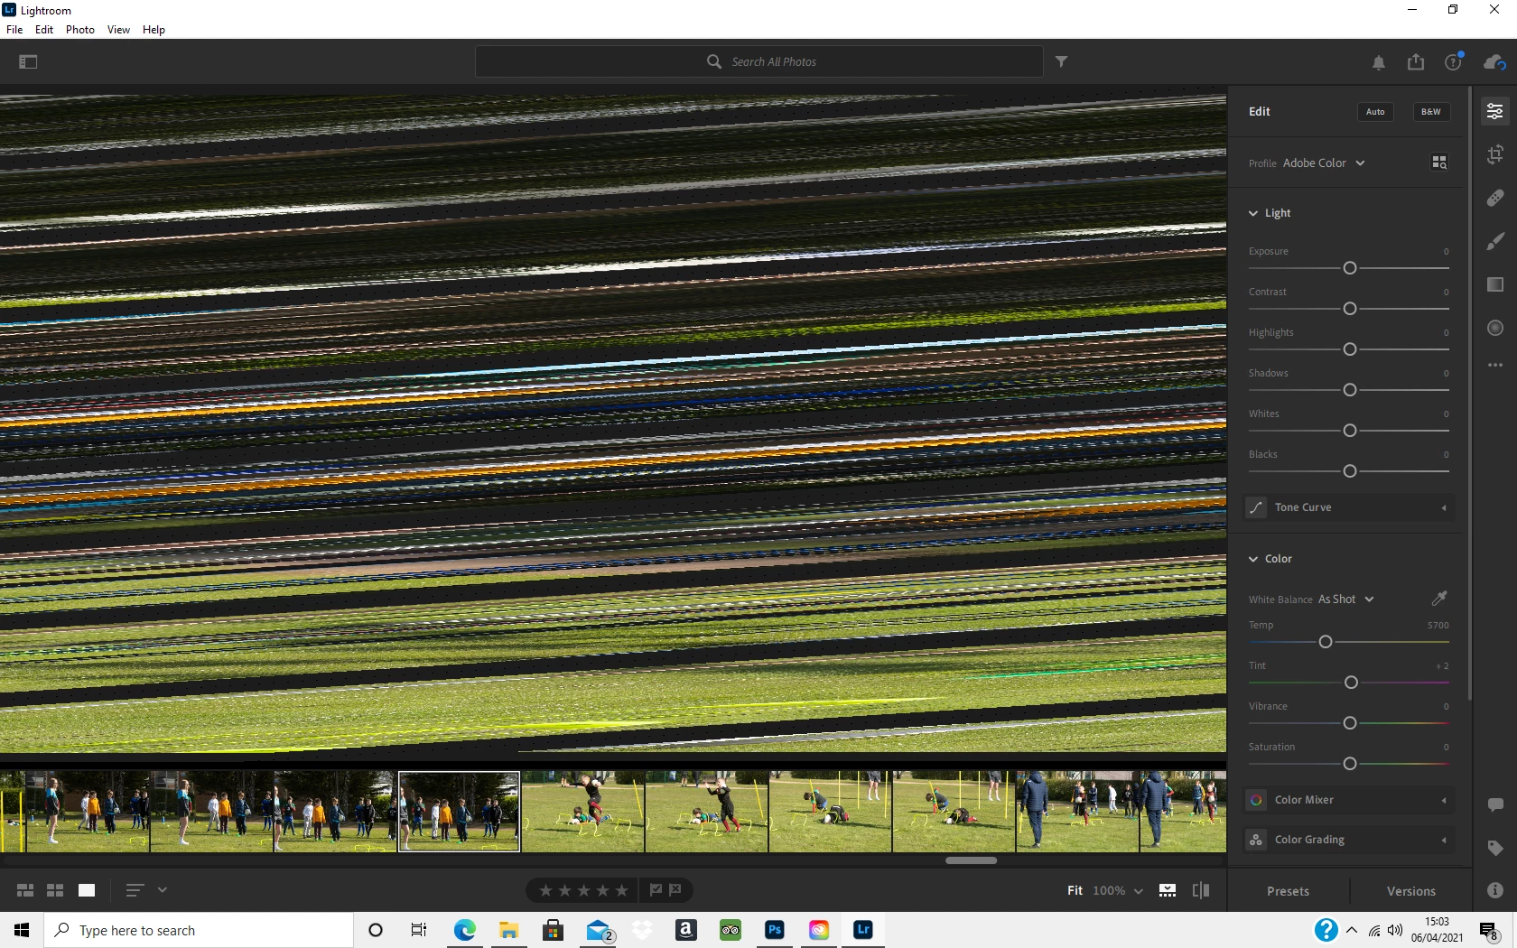Select the highlighted filmstrip thumbnail
This screenshot has height=948, width=1517.
[x=459, y=811]
